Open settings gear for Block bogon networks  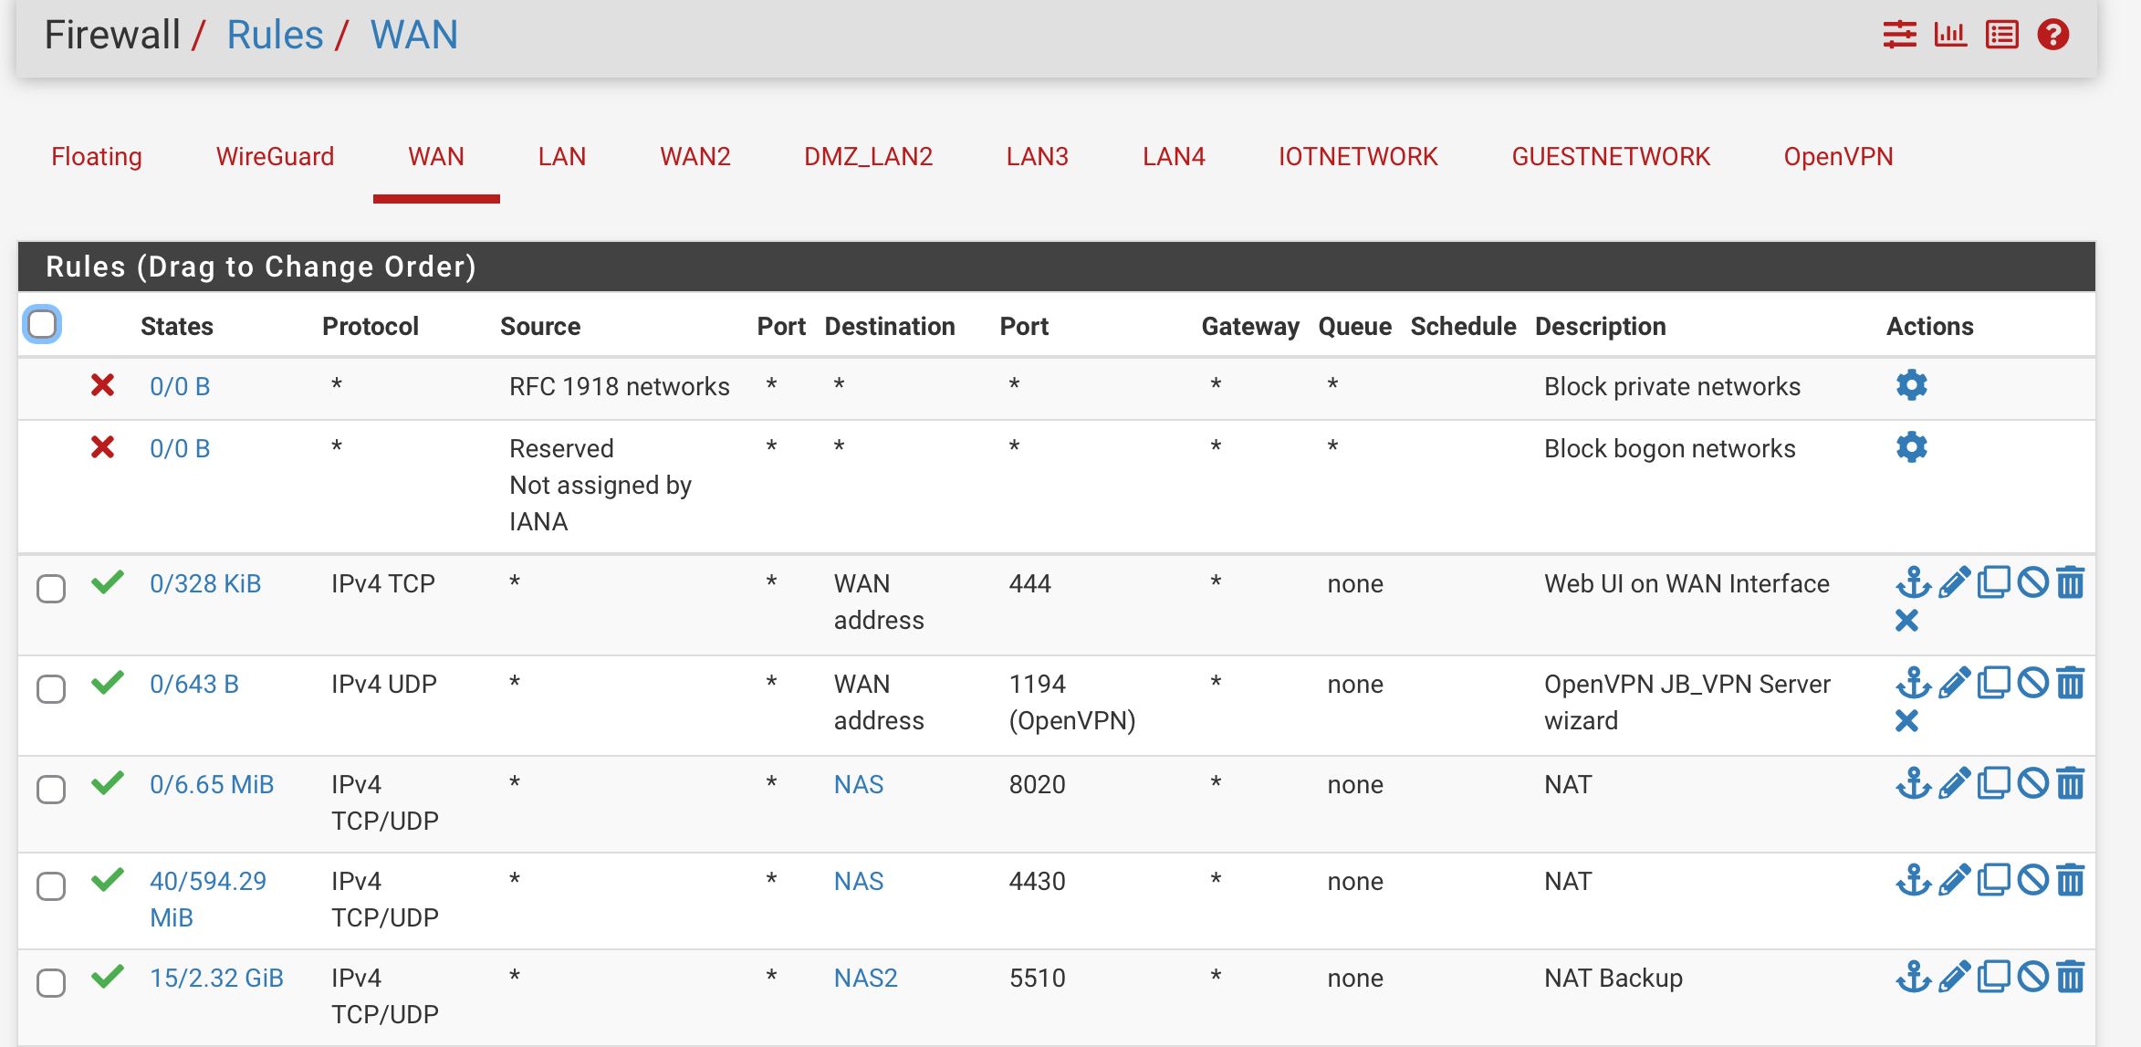coord(1911,447)
